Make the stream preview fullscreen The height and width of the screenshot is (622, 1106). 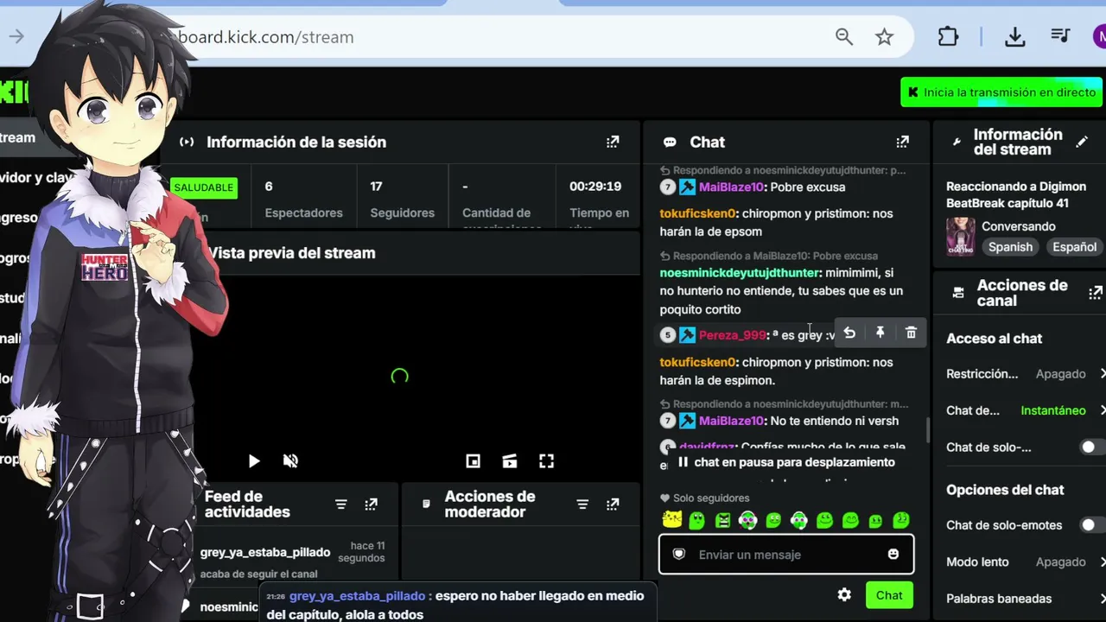[x=546, y=461]
